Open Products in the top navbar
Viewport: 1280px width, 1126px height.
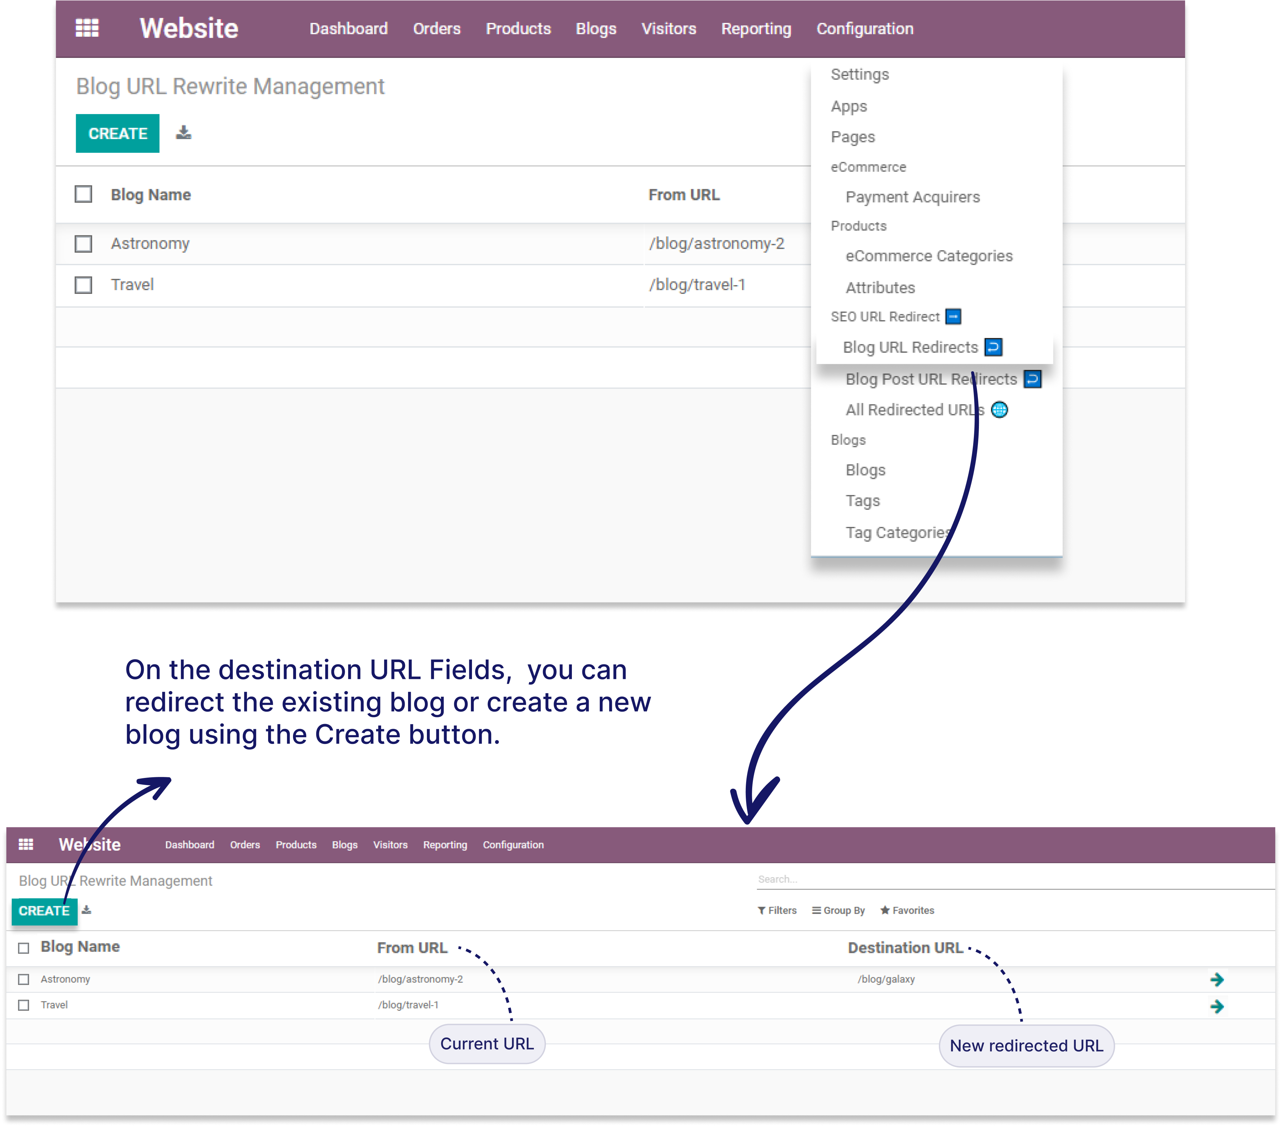pos(518,29)
